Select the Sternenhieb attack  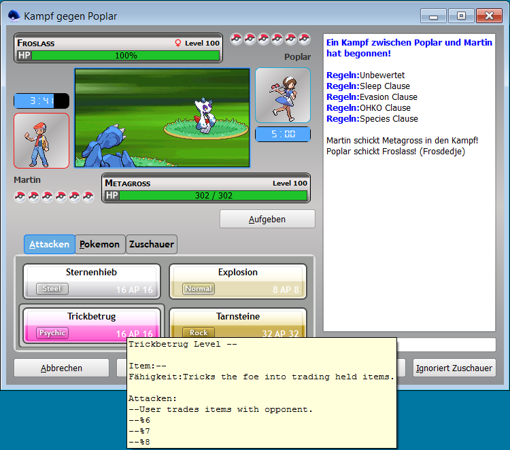92,281
